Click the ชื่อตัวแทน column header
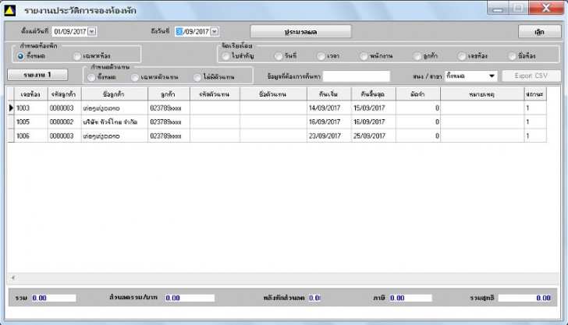This screenshot has height=325, width=568. pos(273,94)
